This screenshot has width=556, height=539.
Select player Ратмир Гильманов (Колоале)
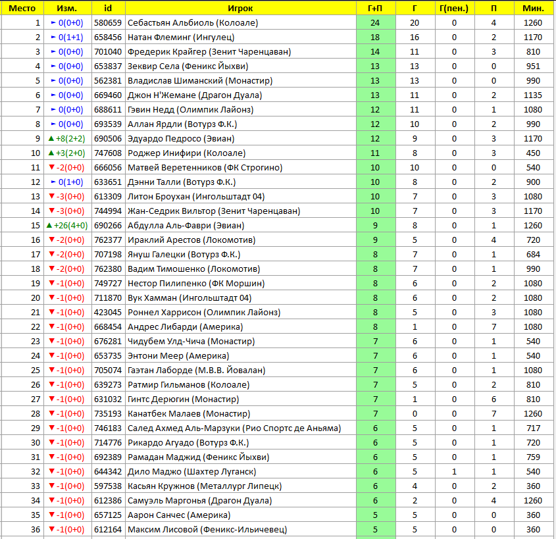(189, 385)
